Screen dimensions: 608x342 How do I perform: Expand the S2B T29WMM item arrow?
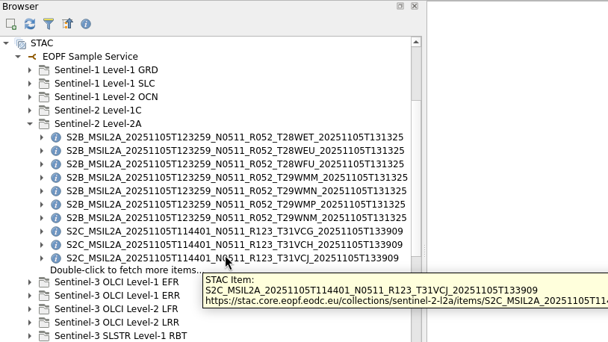(42, 178)
